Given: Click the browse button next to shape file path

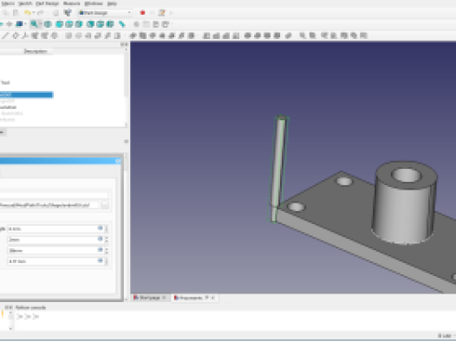Looking at the screenshot, I should 105,205.
